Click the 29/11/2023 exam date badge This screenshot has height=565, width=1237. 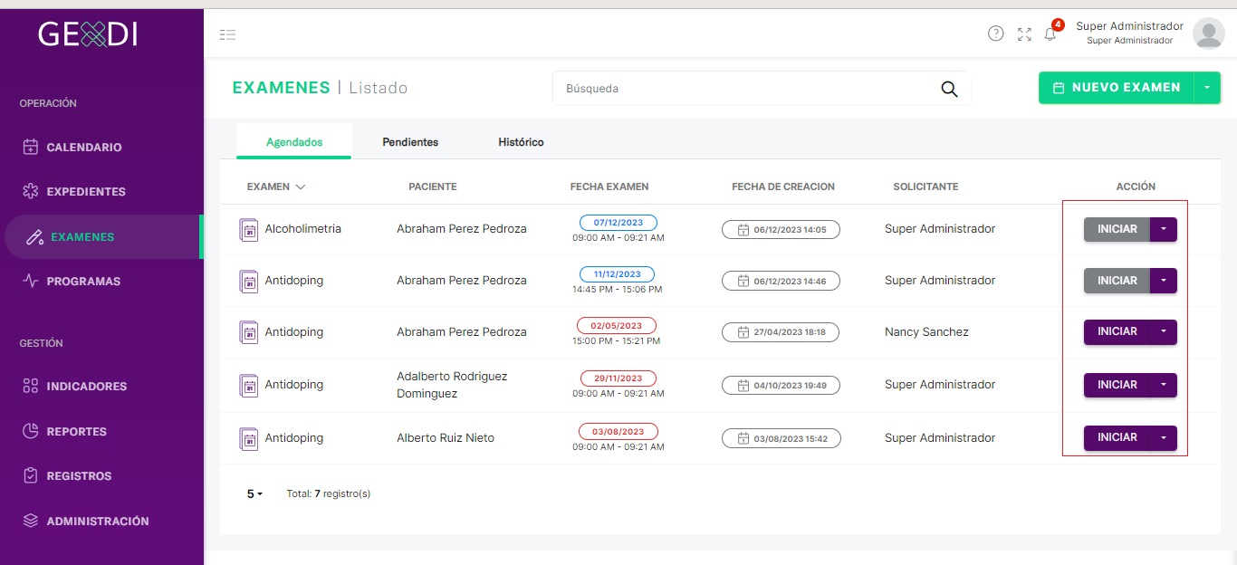(x=618, y=378)
